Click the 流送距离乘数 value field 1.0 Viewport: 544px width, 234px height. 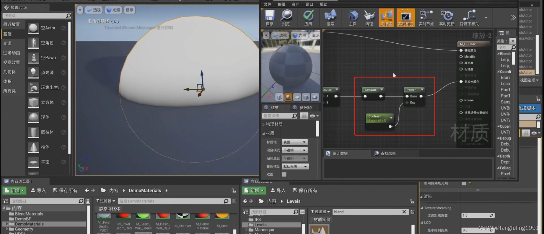[x=478, y=215]
